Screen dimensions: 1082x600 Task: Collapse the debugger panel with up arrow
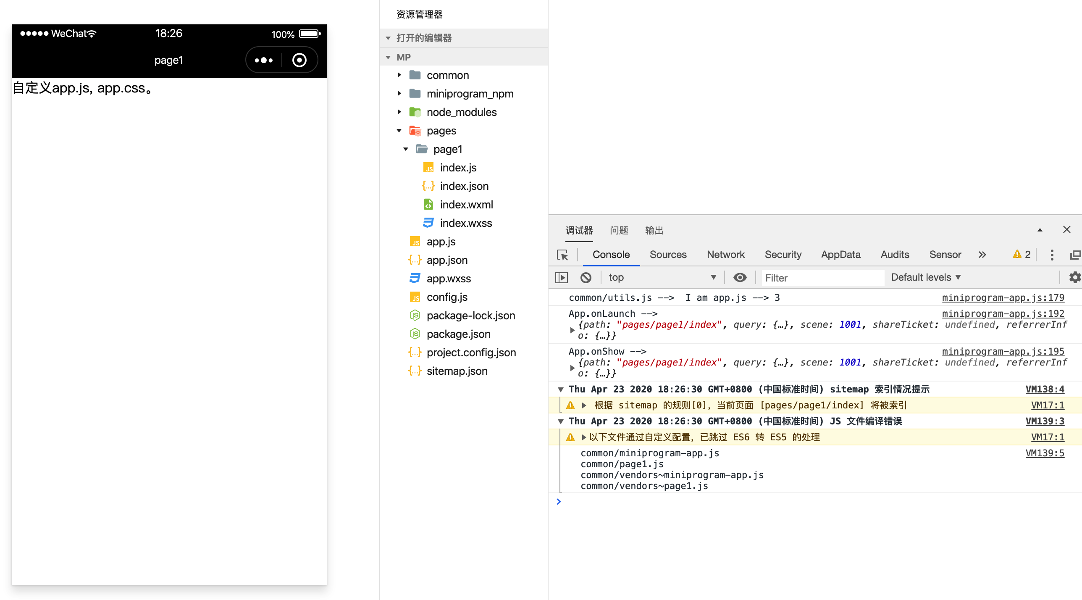(x=1040, y=230)
